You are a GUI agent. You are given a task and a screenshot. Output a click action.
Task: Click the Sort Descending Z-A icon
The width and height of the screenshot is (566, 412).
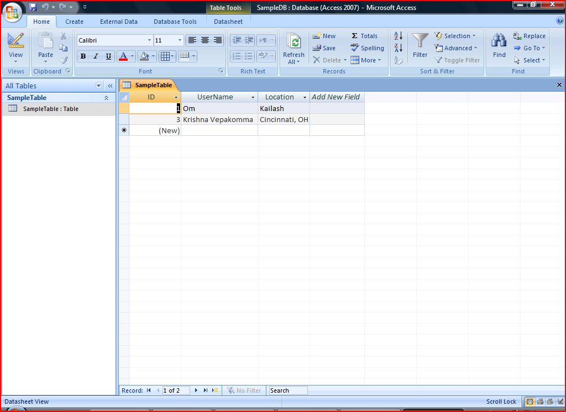pos(398,47)
